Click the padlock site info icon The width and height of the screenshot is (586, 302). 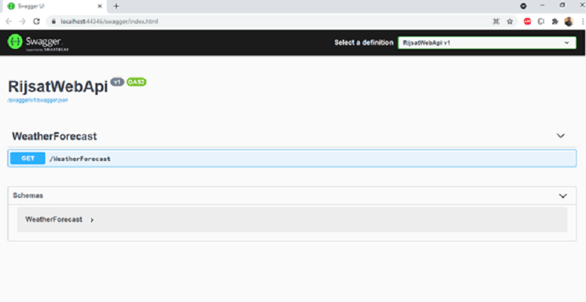53,22
